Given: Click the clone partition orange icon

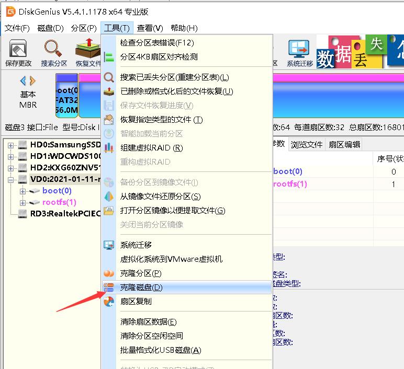Looking at the screenshot, I should [x=109, y=273].
